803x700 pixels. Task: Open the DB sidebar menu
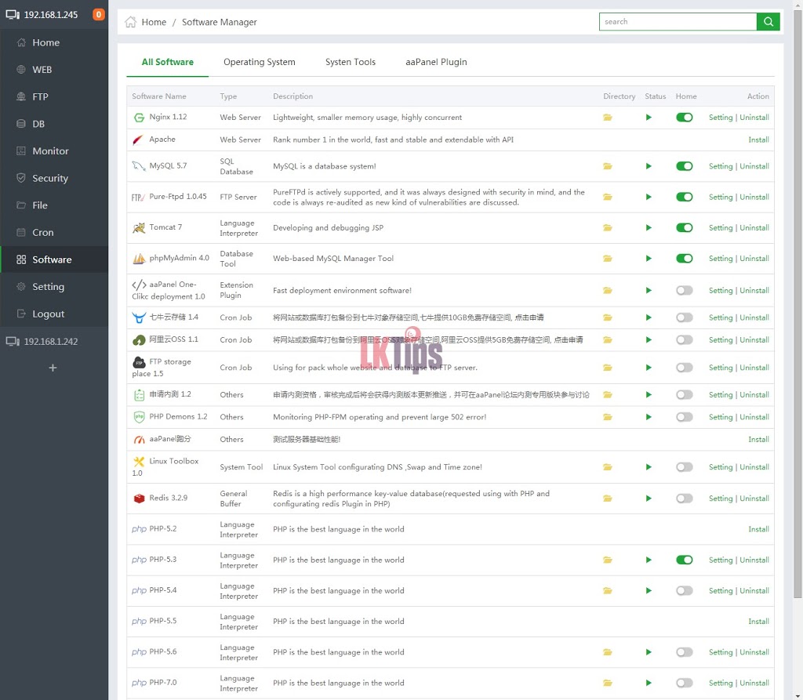click(x=54, y=124)
